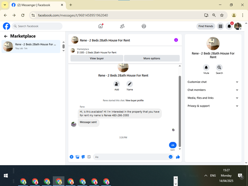Focus the Search Facebook field
This screenshot has height=186, width=248.
(x=37, y=26)
